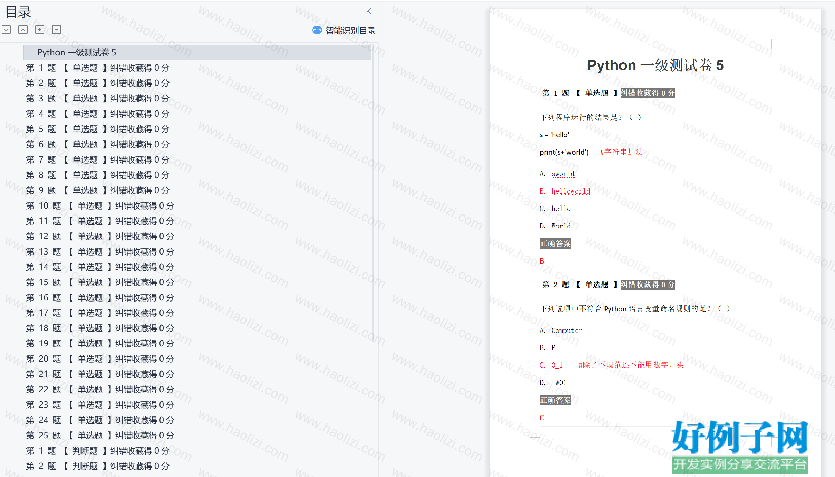The height and width of the screenshot is (477, 835).
Task: Click answer option B. P
Action: tap(548, 348)
